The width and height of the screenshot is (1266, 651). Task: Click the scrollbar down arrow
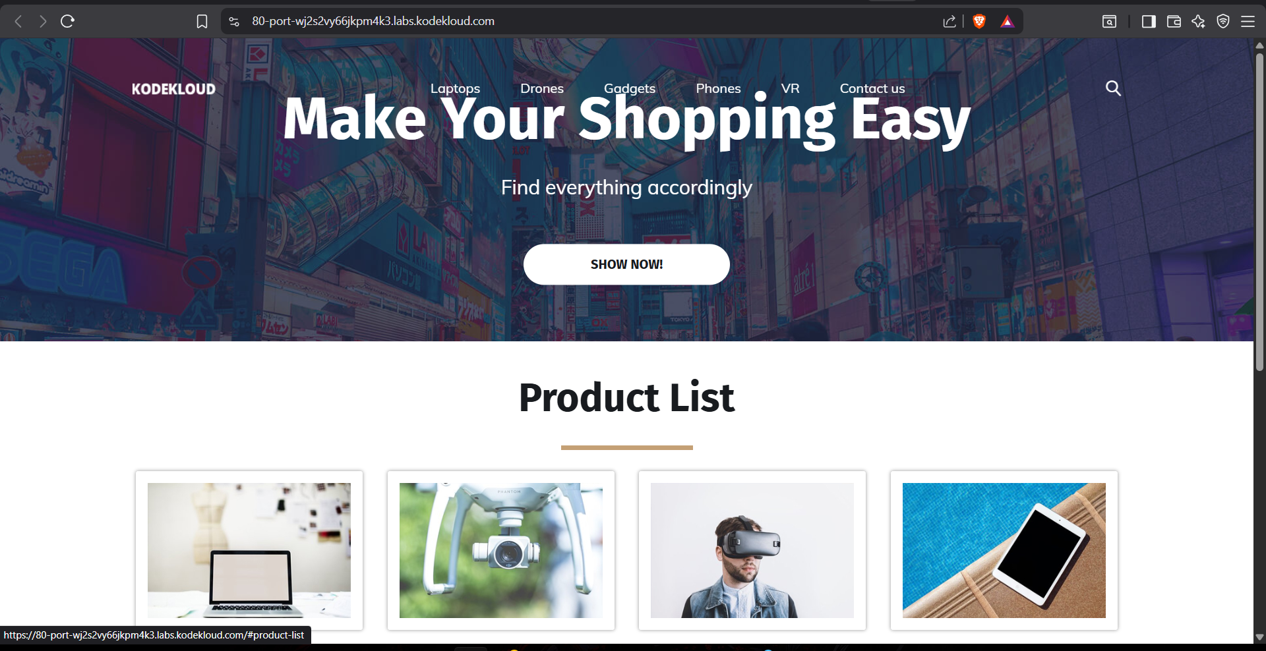[x=1259, y=637]
